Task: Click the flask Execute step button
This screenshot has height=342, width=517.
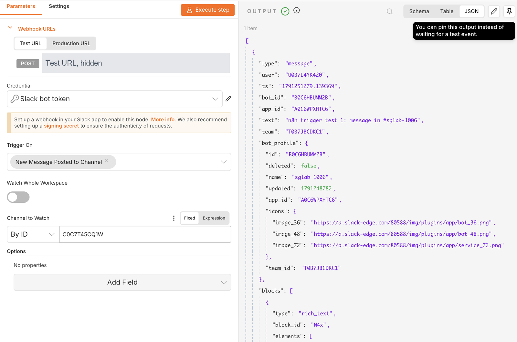Action: (207, 10)
